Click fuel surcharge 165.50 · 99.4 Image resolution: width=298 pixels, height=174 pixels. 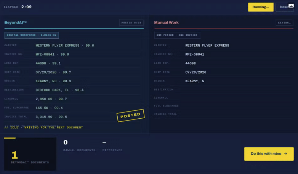(49, 108)
